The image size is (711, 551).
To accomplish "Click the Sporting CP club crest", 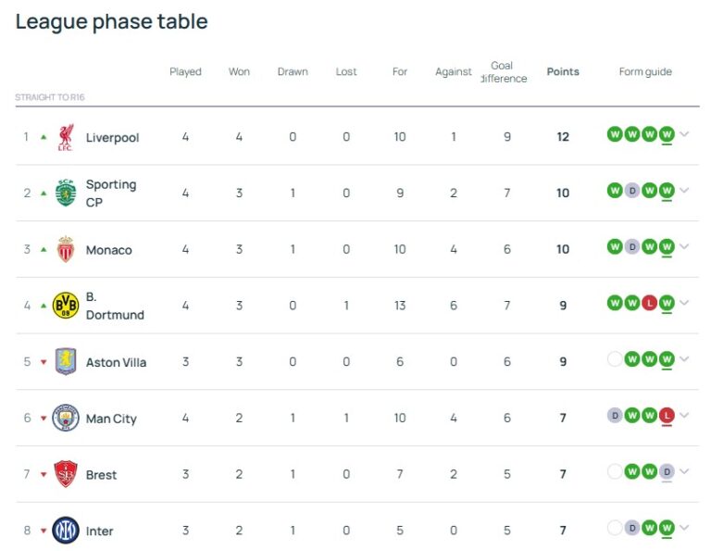I will (x=65, y=193).
